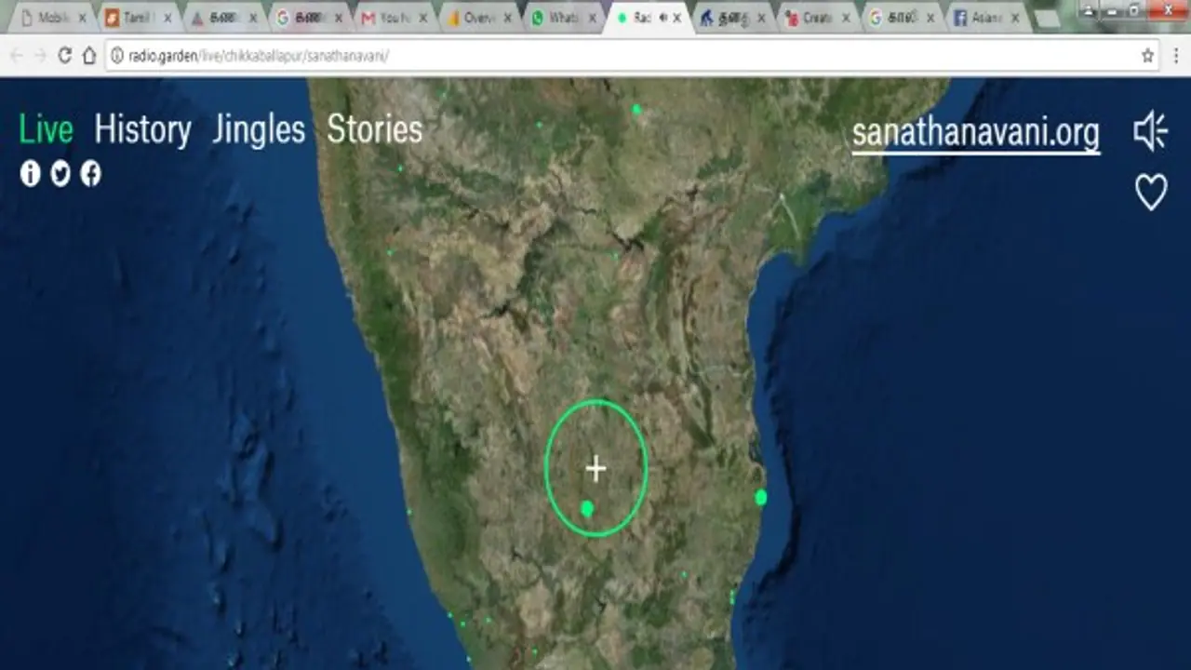Share the station via the Facebook icon
The image size is (1191, 670).
[x=89, y=174]
